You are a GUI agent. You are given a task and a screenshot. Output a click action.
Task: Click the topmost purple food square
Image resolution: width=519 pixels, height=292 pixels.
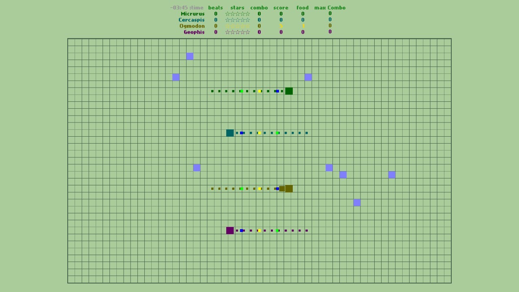pos(190,56)
